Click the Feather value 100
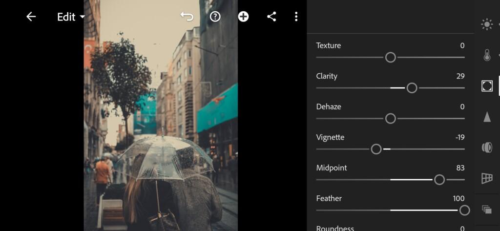Viewport: 500px width, 231px height. 459,199
